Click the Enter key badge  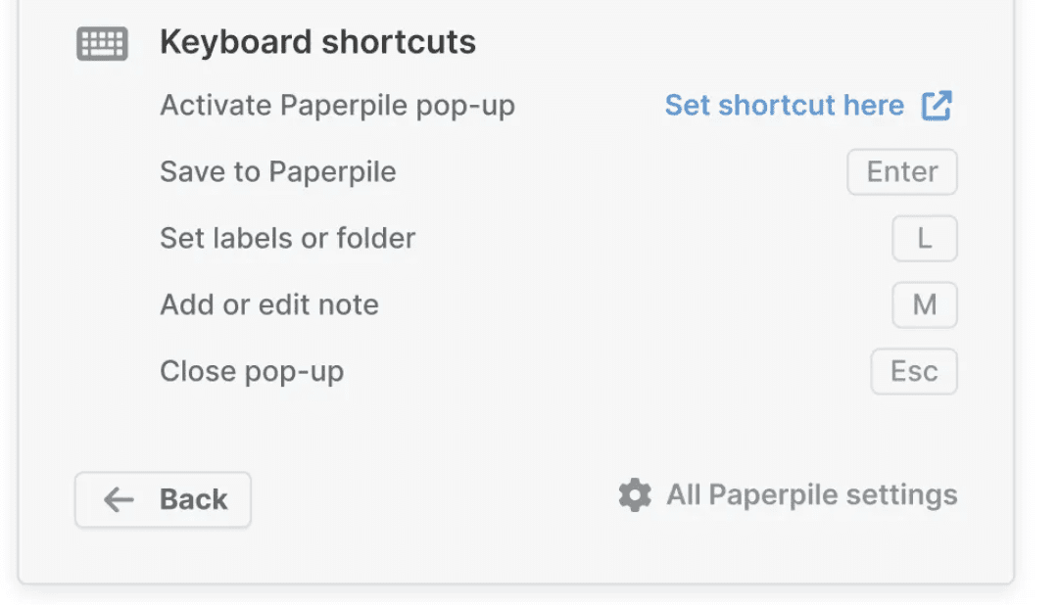click(901, 172)
